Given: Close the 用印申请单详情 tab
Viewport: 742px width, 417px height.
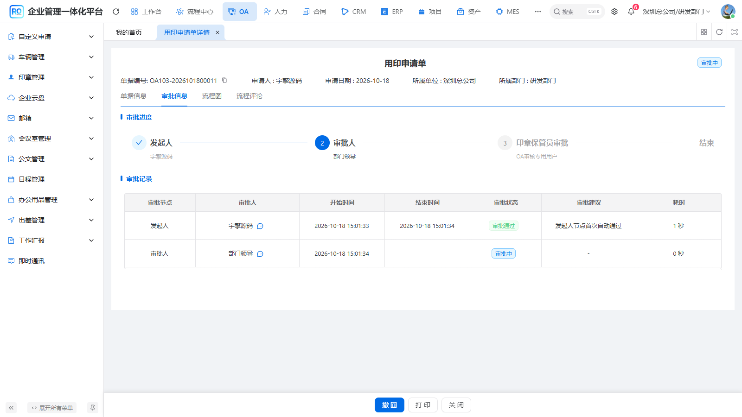Looking at the screenshot, I should [x=217, y=32].
